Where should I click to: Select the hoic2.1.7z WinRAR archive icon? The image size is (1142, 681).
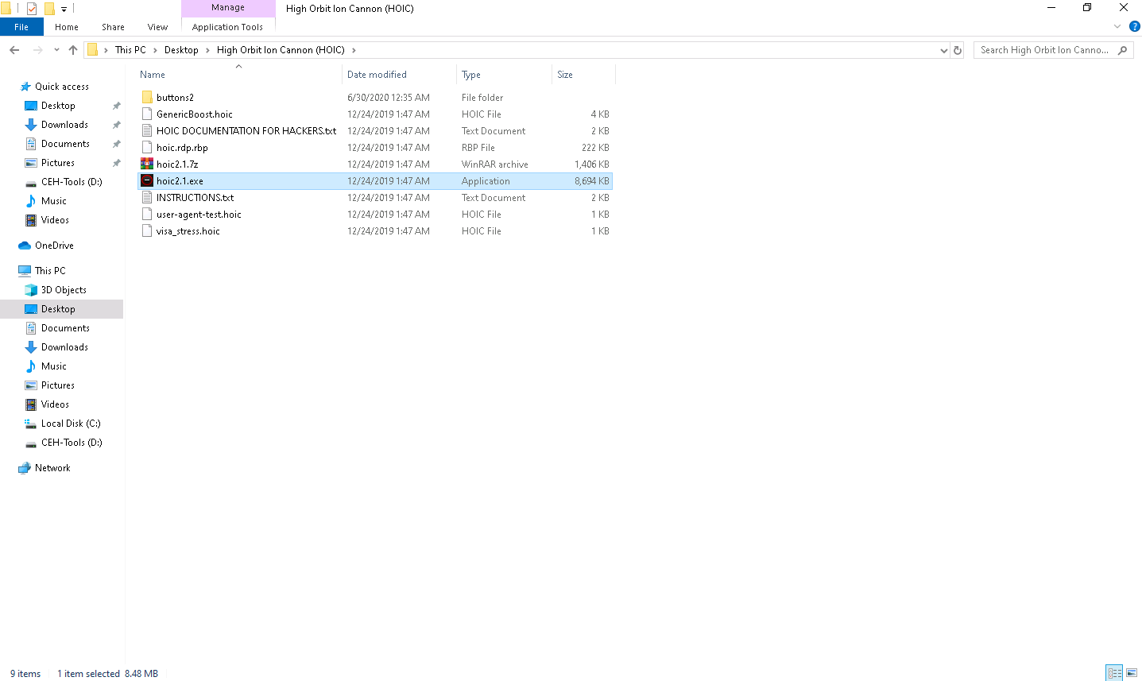147,164
